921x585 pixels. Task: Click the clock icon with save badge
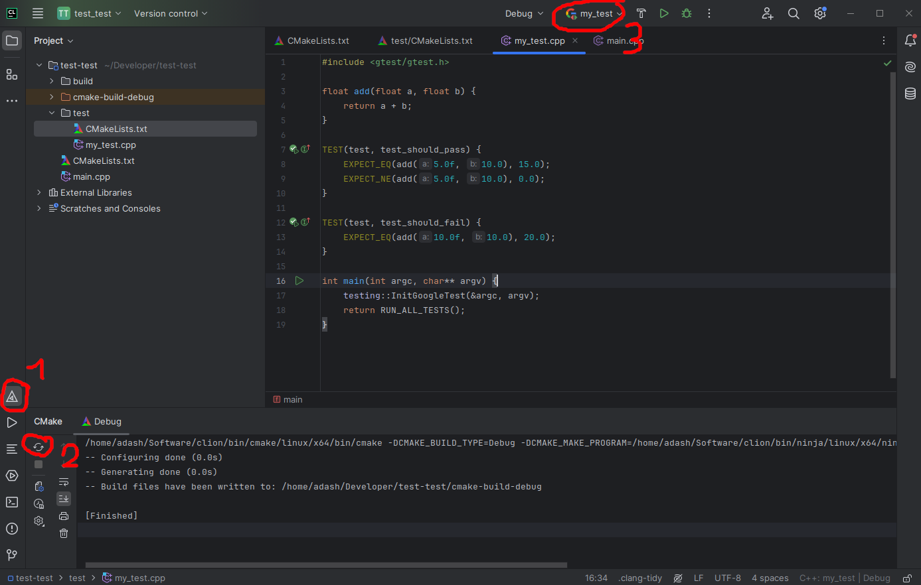39,504
